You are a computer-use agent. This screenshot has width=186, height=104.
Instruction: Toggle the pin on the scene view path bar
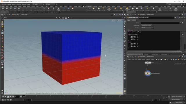(x=115, y=15)
